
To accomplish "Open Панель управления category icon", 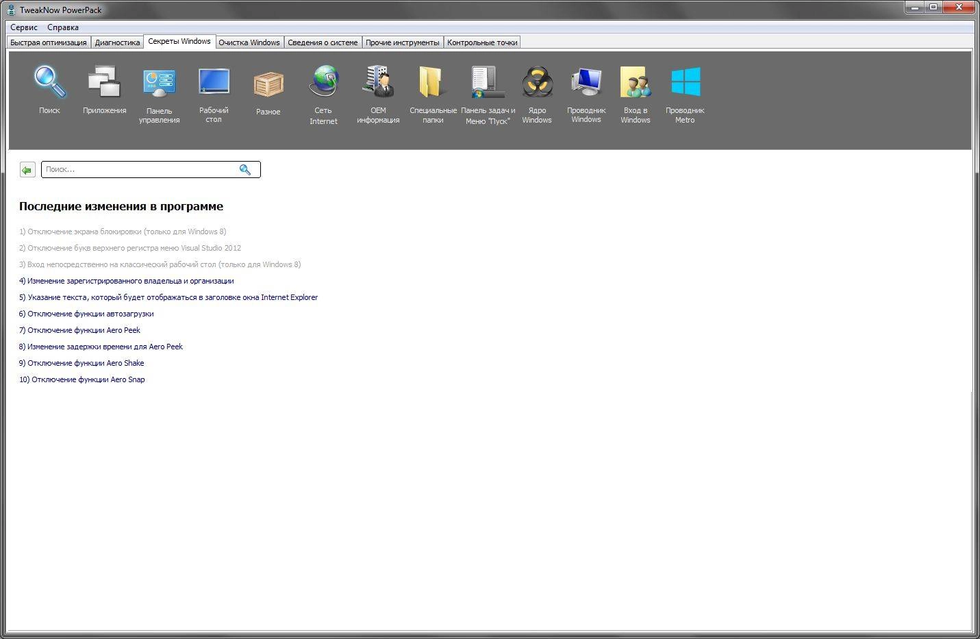I will click(159, 82).
